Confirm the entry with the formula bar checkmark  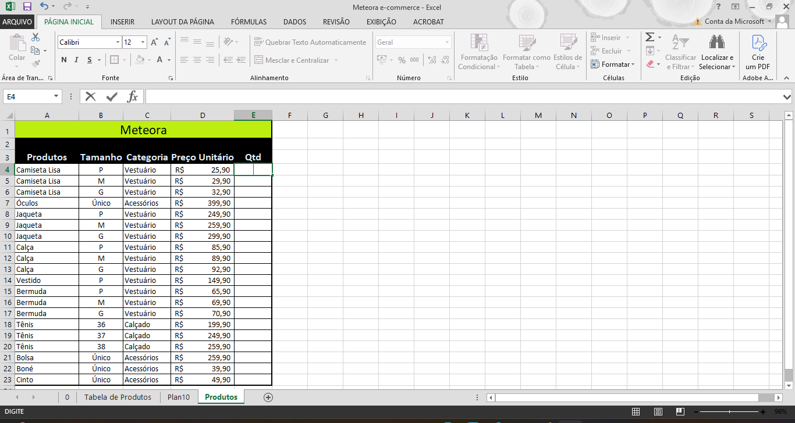[x=112, y=96]
